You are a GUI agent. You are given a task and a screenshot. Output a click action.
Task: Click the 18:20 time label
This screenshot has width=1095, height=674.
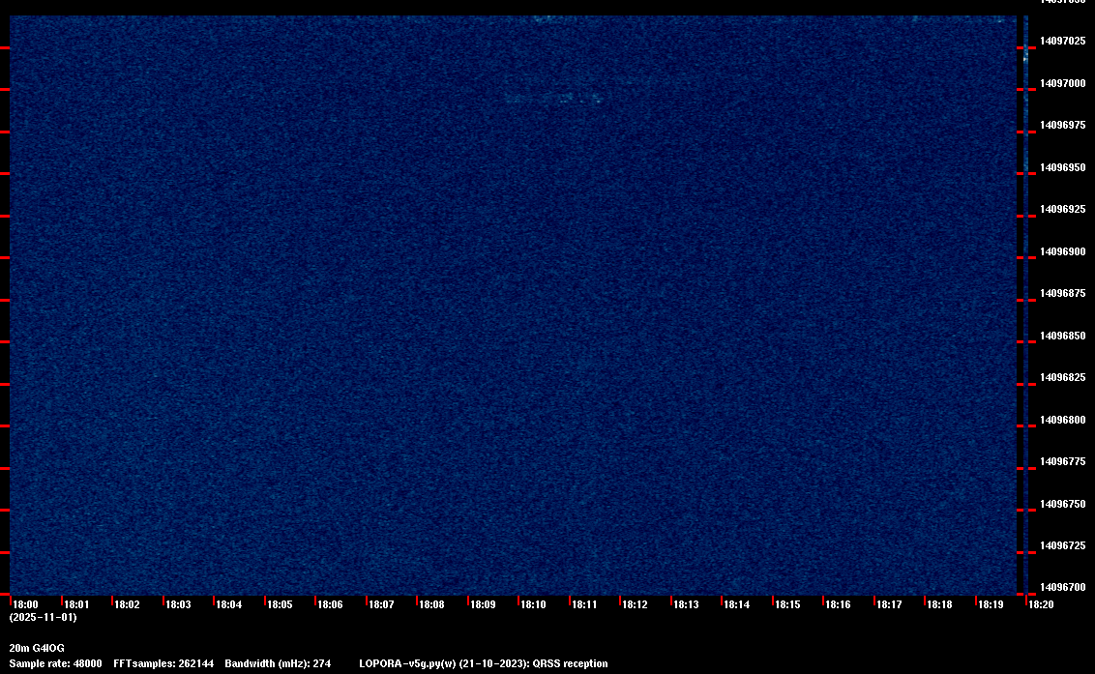pos(1041,604)
